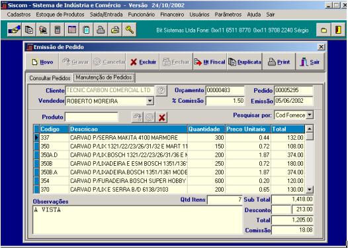Click the exit door icon at toolbar right
The width and height of the screenshot is (348, 248).
[338, 30]
